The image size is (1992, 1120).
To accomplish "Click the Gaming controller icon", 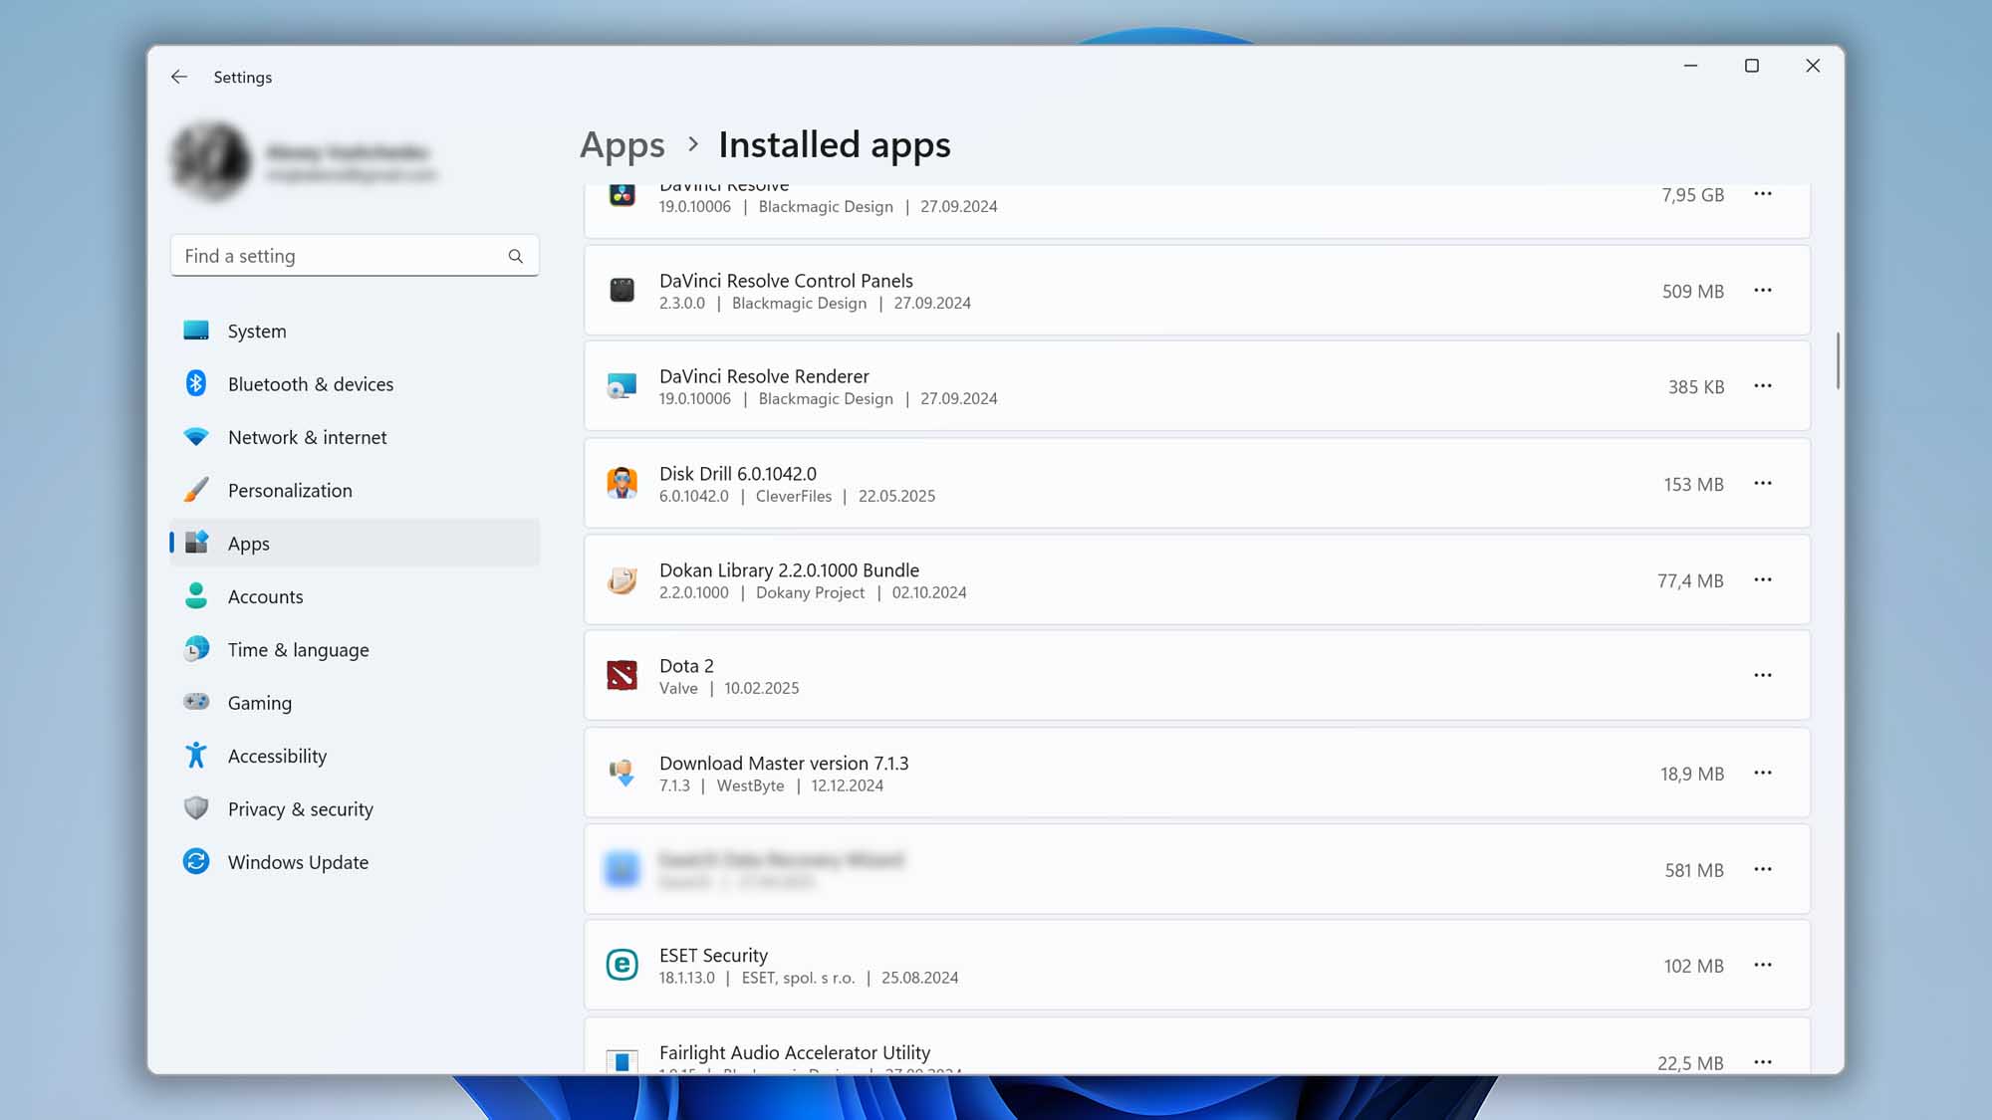I will 196,702.
